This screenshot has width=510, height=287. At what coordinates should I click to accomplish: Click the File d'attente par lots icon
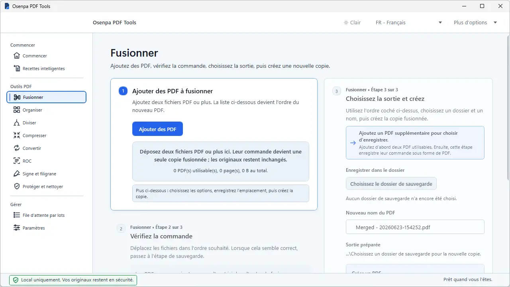click(x=17, y=215)
